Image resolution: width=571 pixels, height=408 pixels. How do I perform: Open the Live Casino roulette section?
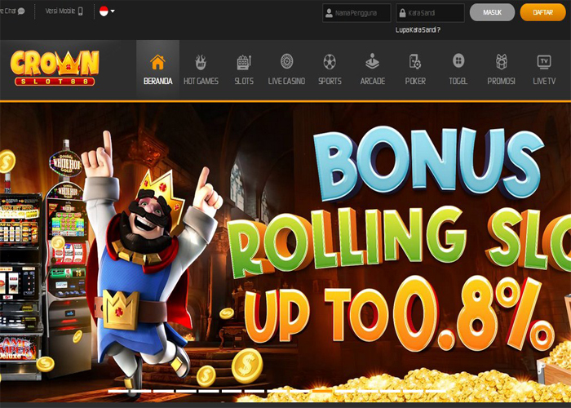click(286, 69)
